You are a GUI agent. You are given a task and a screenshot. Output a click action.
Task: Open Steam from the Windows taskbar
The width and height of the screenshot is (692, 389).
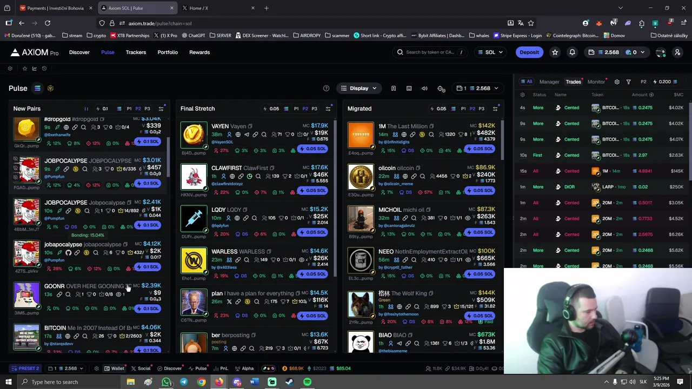[x=289, y=382]
